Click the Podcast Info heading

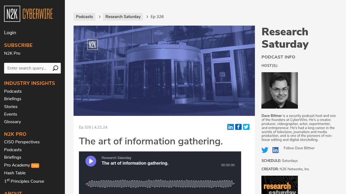click(x=278, y=57)
